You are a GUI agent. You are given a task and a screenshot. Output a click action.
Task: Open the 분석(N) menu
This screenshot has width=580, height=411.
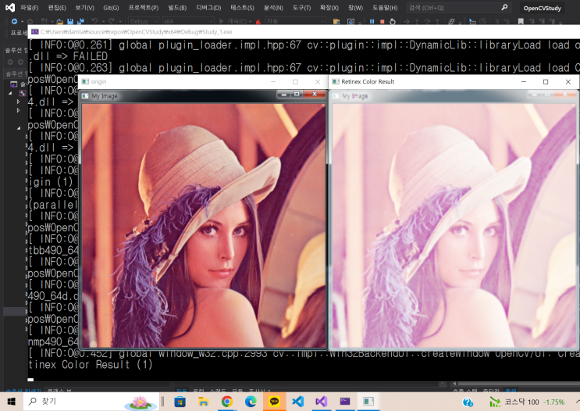click(273, 7)
